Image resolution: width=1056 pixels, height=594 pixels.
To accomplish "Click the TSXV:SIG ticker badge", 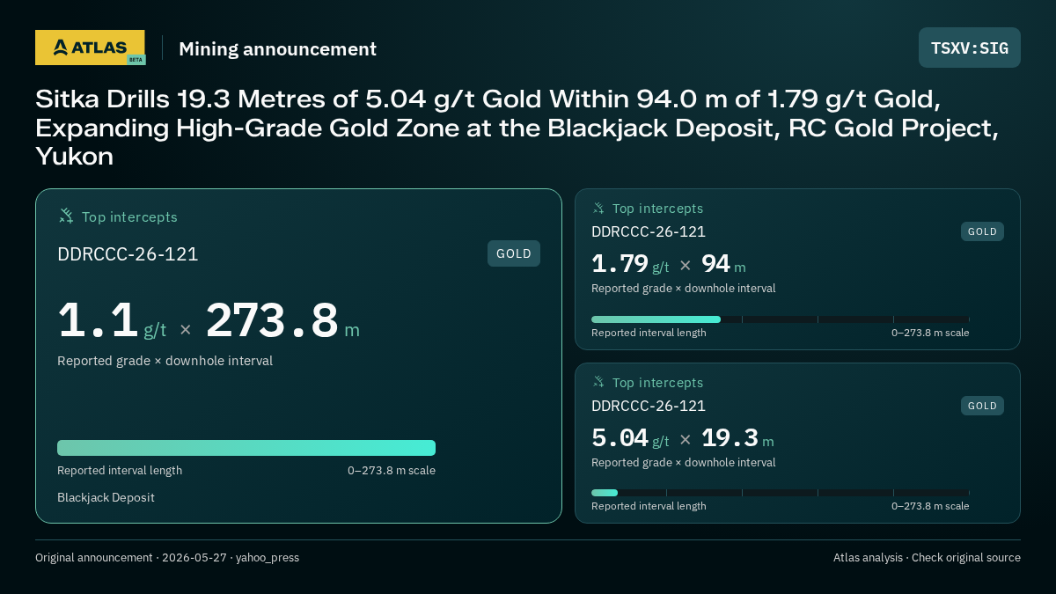I will tap(970, 48).
